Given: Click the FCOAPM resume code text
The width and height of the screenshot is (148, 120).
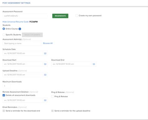Looking at the screenshot, I should [33, 22].
